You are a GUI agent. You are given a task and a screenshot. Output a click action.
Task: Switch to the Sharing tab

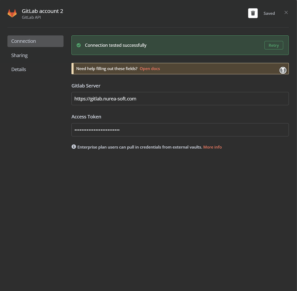tap(19, 55)
